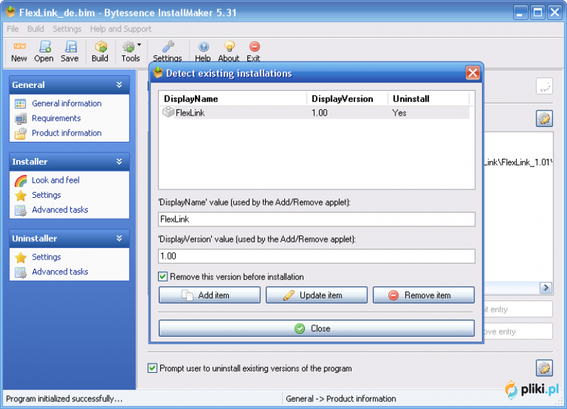This screenshot has height=409, width=567.
Task: Click the Remove item button
Action: pos(424,295)
